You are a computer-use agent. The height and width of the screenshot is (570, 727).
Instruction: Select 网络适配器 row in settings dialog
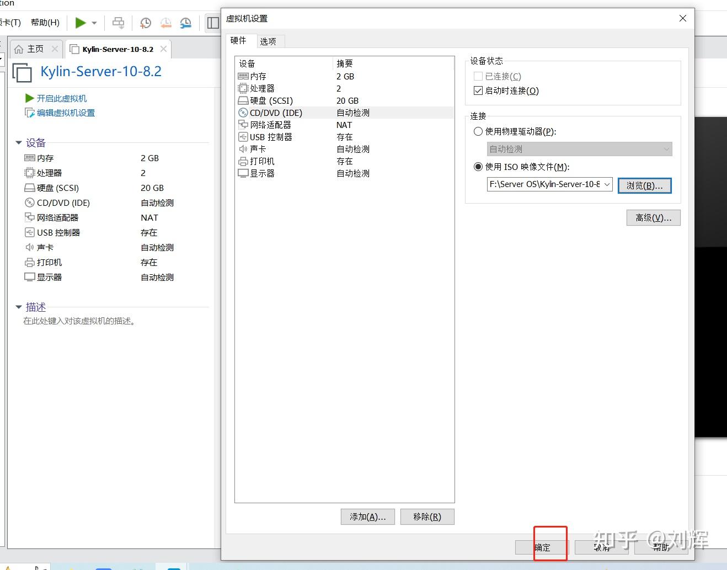point(345,125)
